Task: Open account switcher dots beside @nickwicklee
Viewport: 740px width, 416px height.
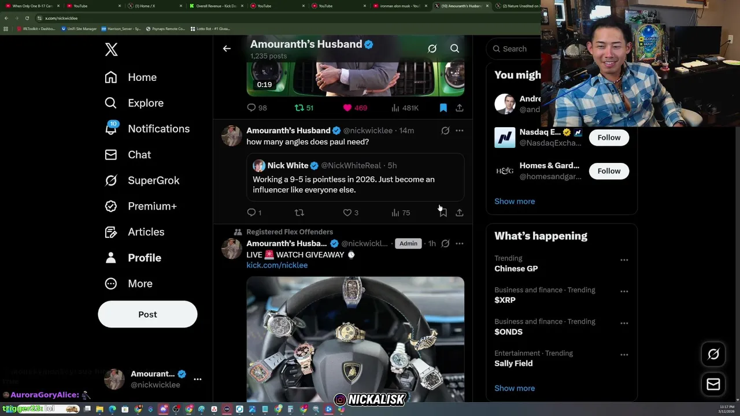Action: pyautogui.click(x=198, y=379)
